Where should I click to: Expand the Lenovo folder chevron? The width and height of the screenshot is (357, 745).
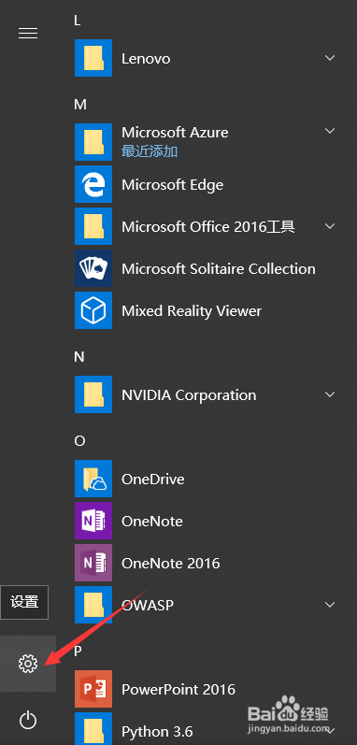point(330,58)
